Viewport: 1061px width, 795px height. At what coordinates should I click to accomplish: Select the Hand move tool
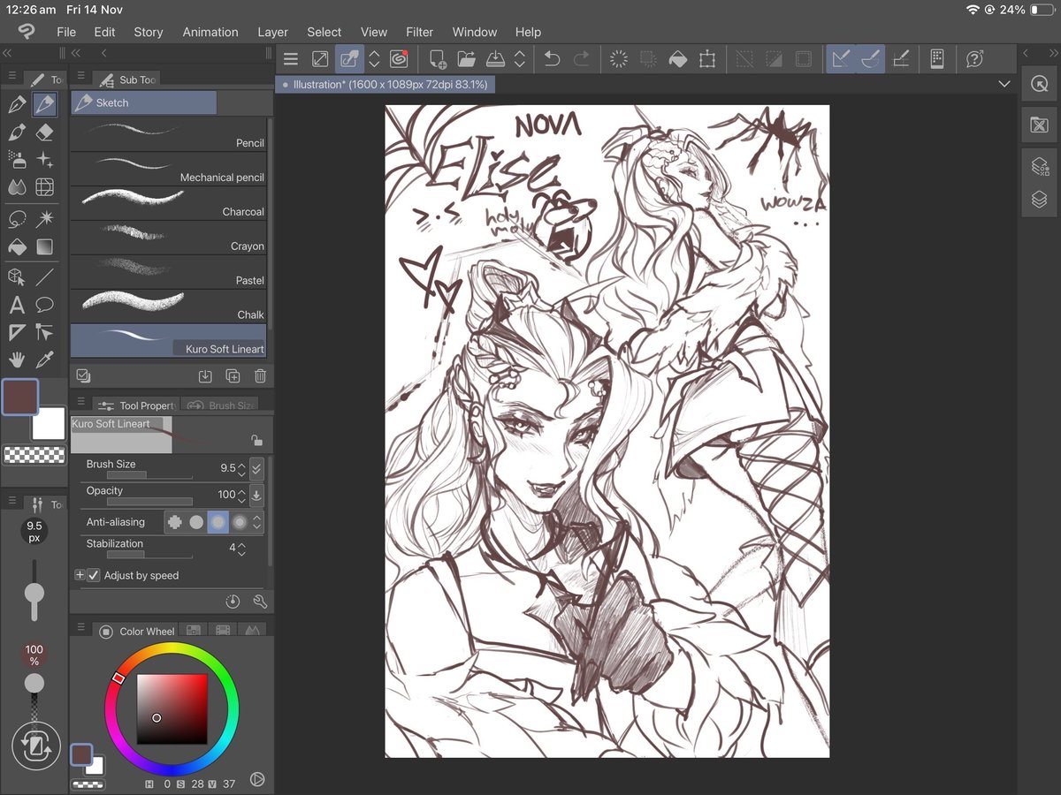point(17,360)
